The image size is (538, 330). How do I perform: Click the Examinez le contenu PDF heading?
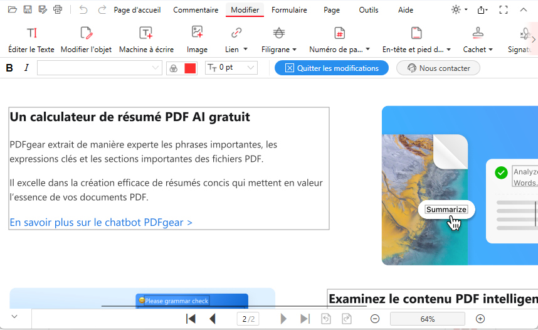(433, 299)
